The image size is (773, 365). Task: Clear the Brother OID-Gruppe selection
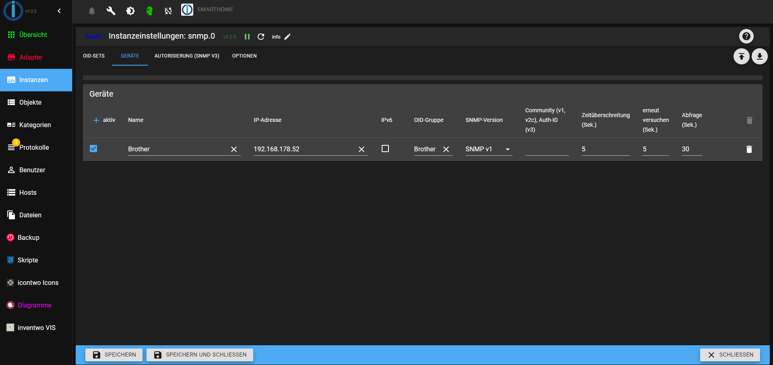(x=446, y=149)
